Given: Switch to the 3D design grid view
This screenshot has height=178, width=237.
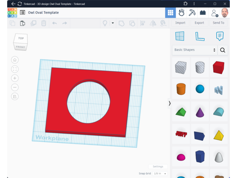Looking at the screenshot, I should tap(170, 12).
